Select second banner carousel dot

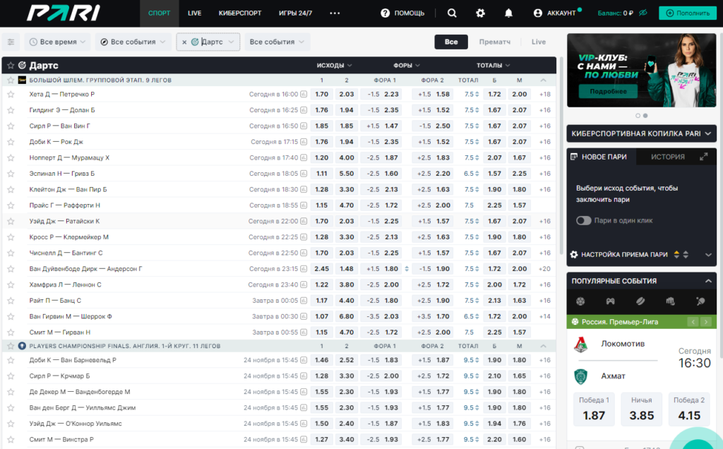pyautogui.click(x=645, y=116)
